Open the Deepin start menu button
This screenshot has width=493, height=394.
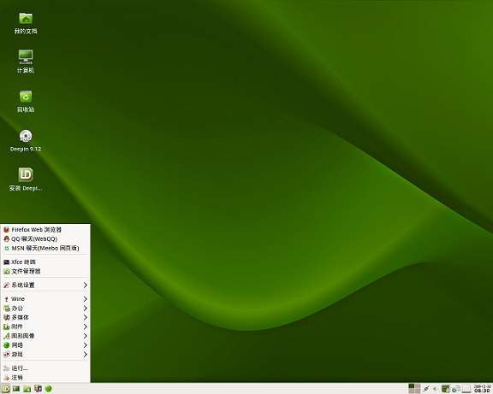pos(5,389)
